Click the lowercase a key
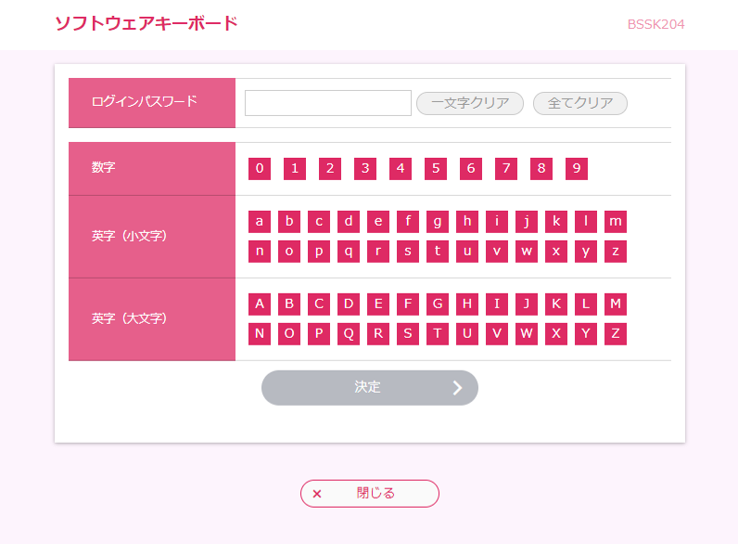738x544 pixels. (x=260, y=222)
